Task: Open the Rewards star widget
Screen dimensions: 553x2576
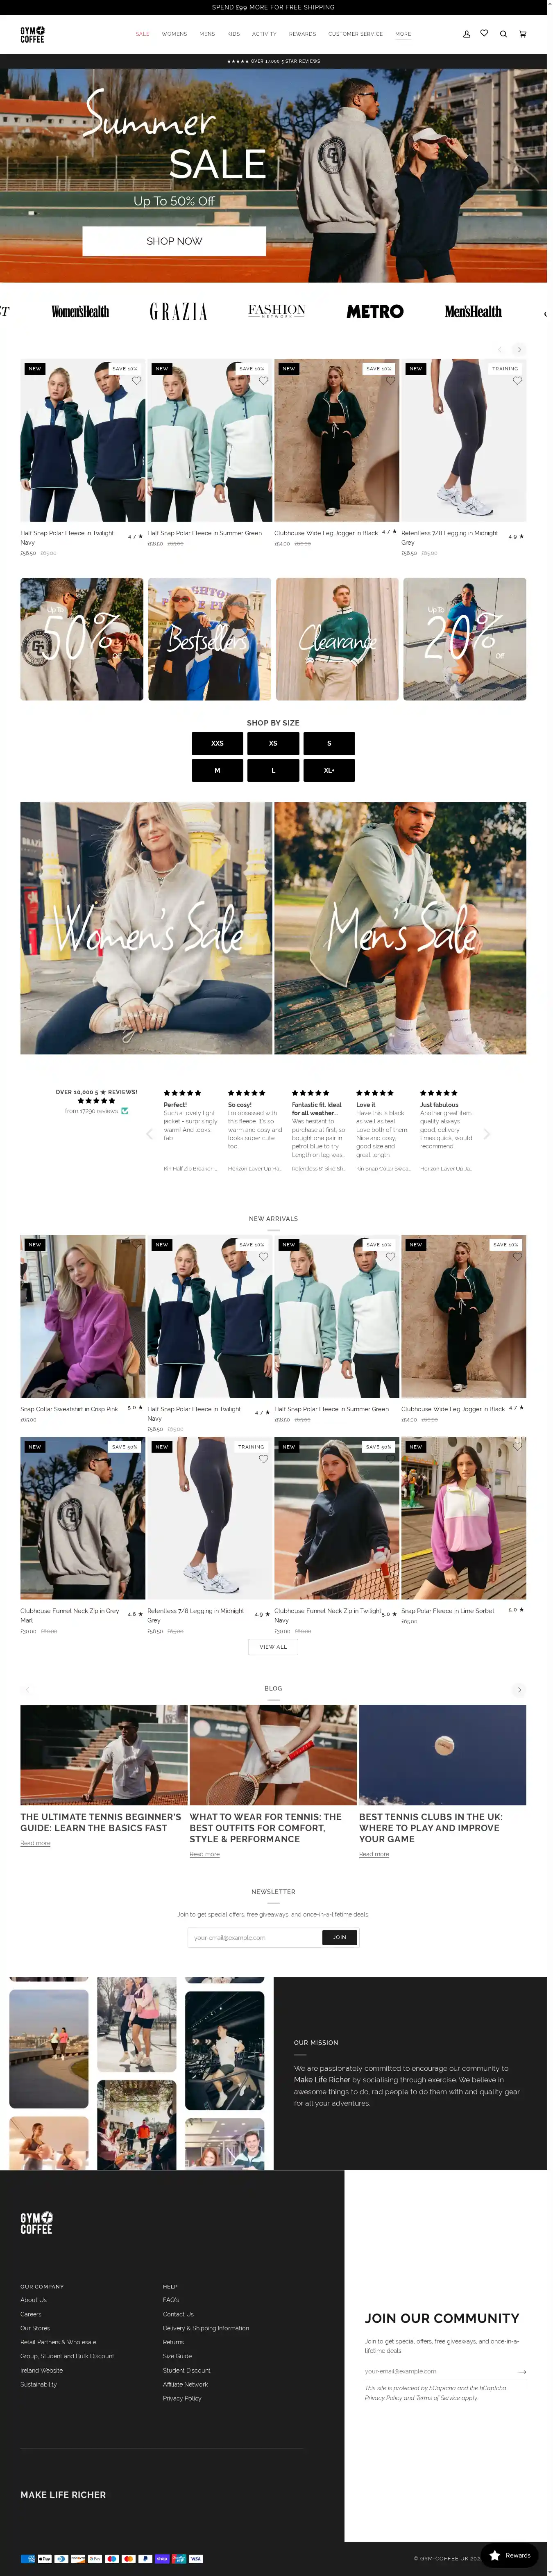Action: (x=510, y=2555)
